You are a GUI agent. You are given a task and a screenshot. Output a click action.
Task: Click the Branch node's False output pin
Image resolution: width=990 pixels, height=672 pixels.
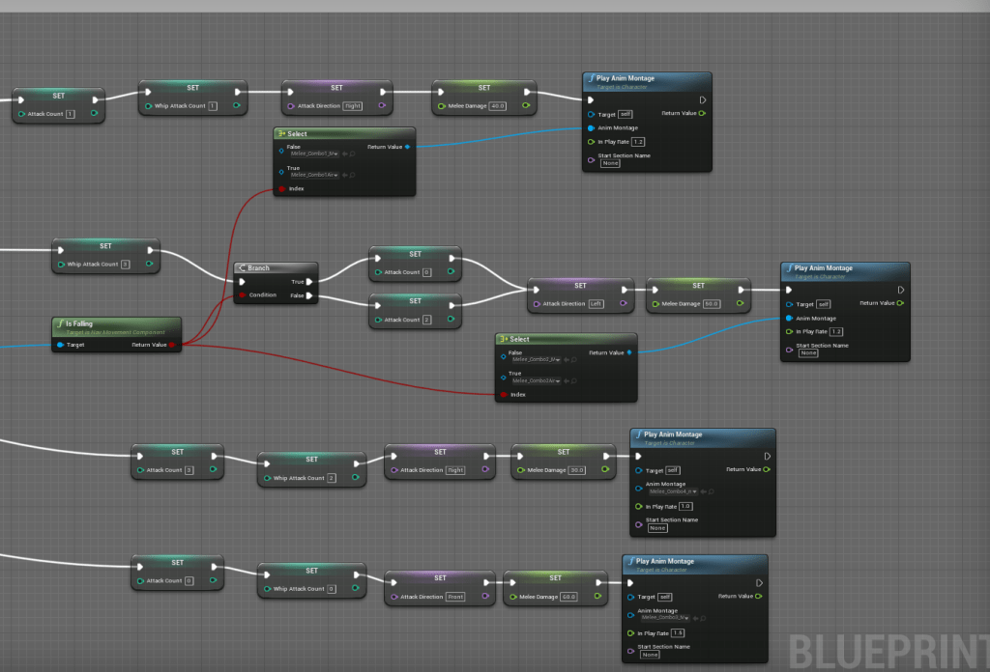pyautogui.click(x=309, y=295)
